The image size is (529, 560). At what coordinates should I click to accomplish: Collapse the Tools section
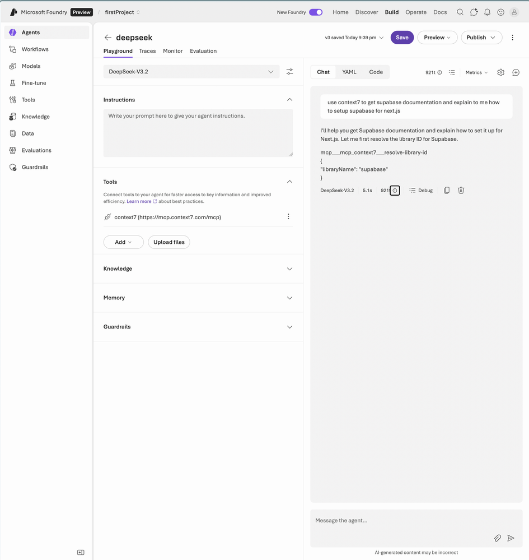[x=289, y=182]
